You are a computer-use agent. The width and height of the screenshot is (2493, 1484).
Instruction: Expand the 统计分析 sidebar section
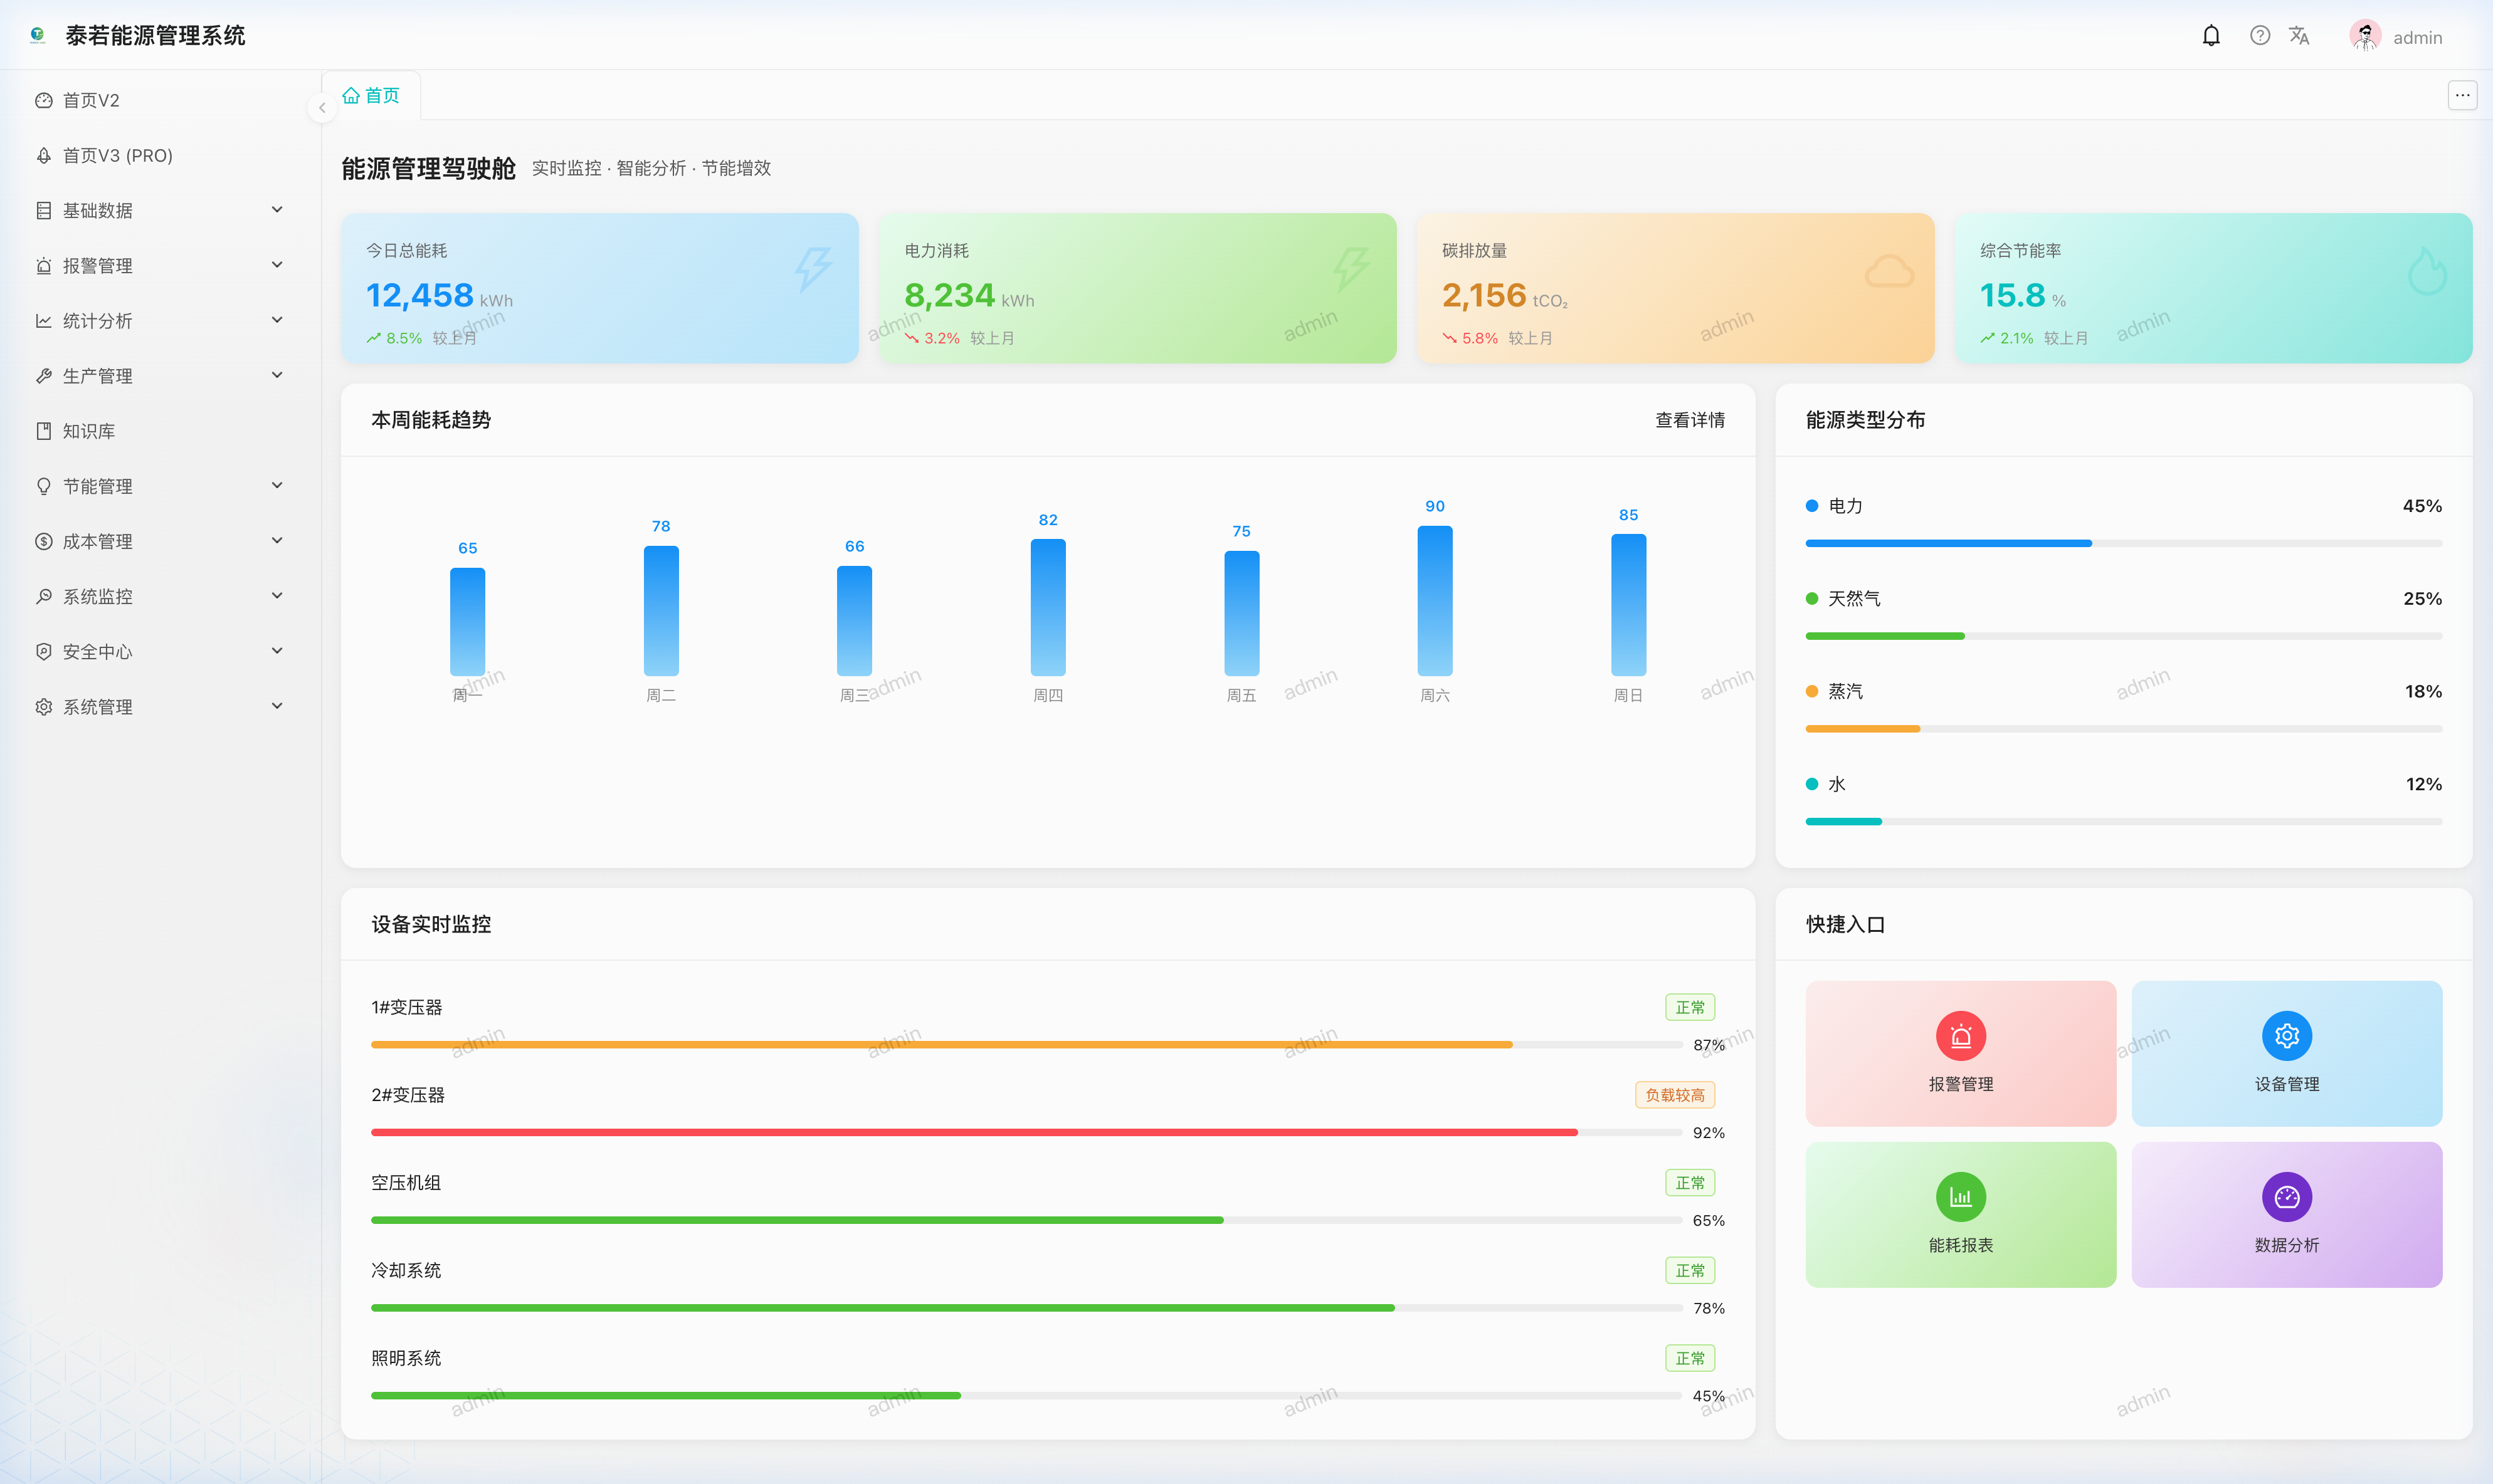point(160,320)
